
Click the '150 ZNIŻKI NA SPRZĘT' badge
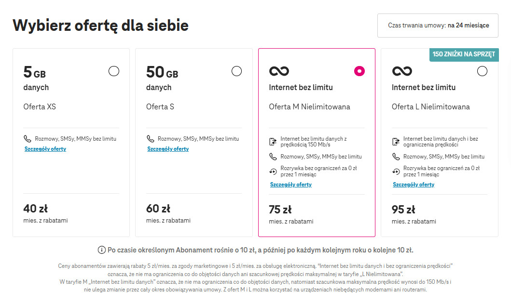pos(464,54)
